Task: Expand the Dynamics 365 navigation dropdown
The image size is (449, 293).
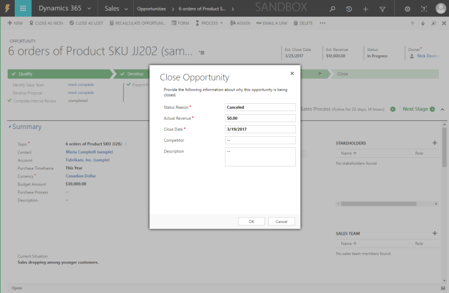Action: (89, 9)
